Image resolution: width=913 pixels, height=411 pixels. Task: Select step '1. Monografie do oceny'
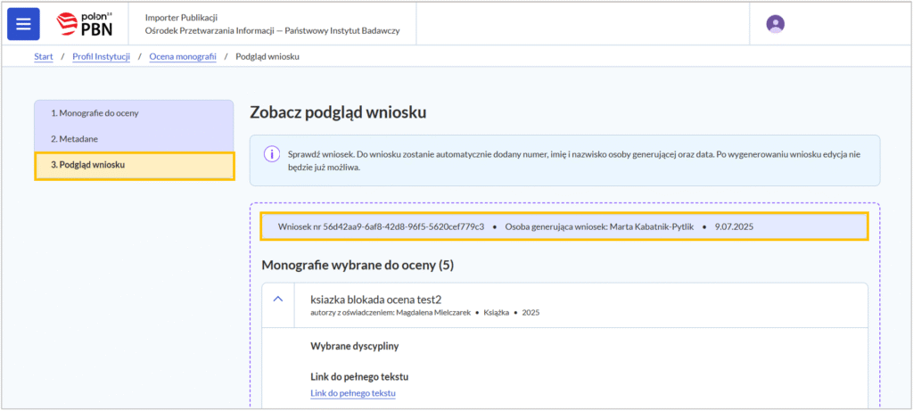(x=95, y=113)
